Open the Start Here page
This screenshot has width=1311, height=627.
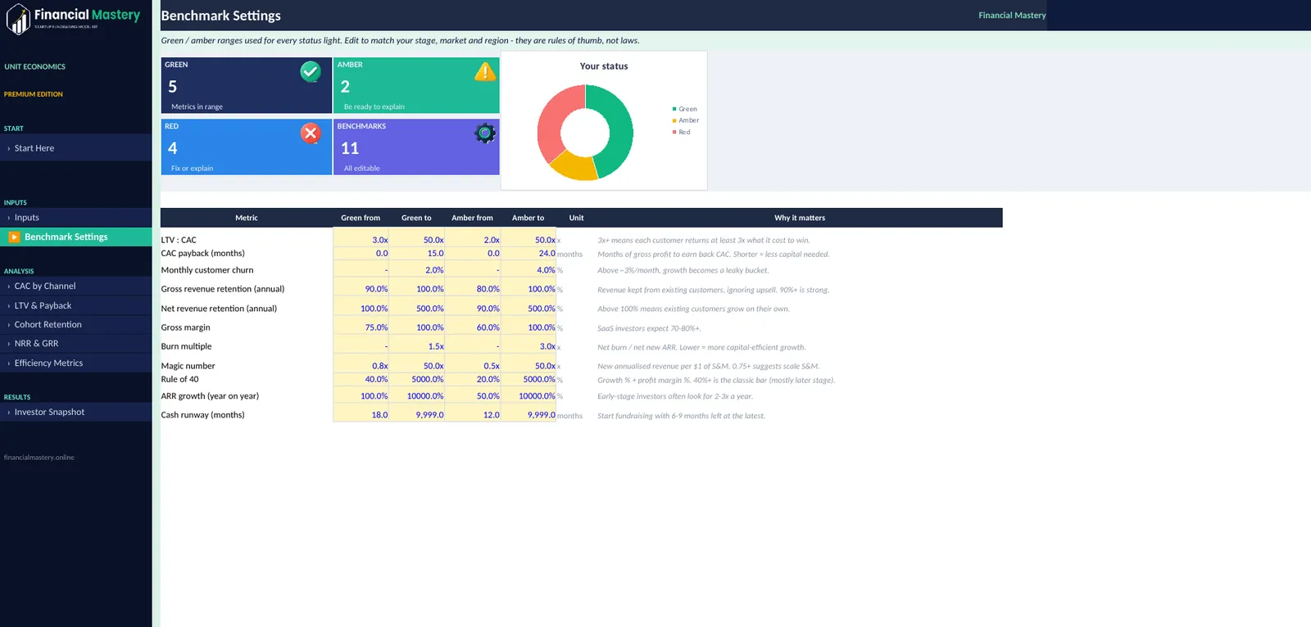(76, 148)
